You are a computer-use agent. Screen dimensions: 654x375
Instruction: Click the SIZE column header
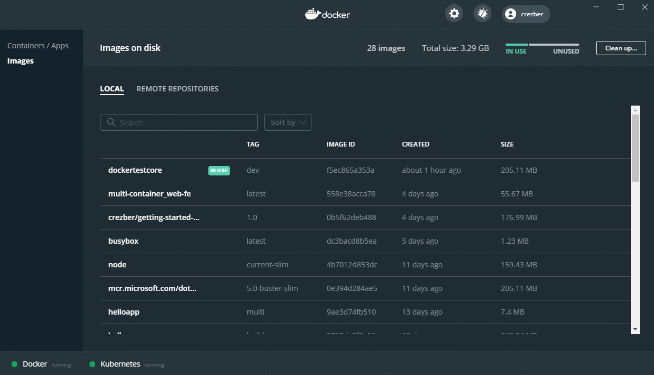pos(507,144)
